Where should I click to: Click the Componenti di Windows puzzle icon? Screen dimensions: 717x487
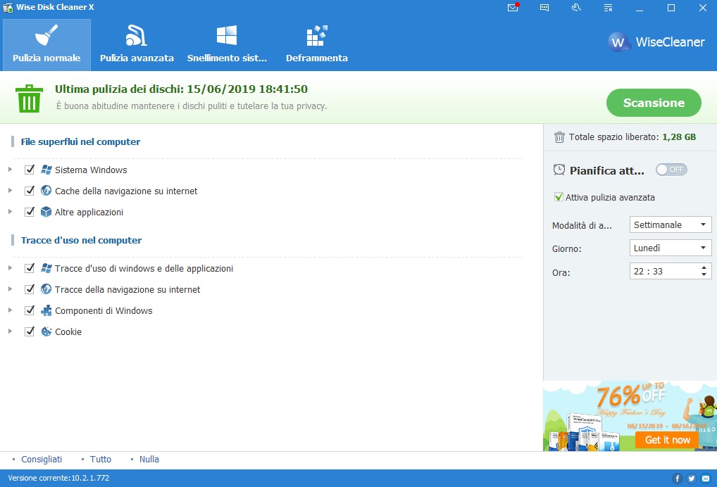click(x=46, y=310)
